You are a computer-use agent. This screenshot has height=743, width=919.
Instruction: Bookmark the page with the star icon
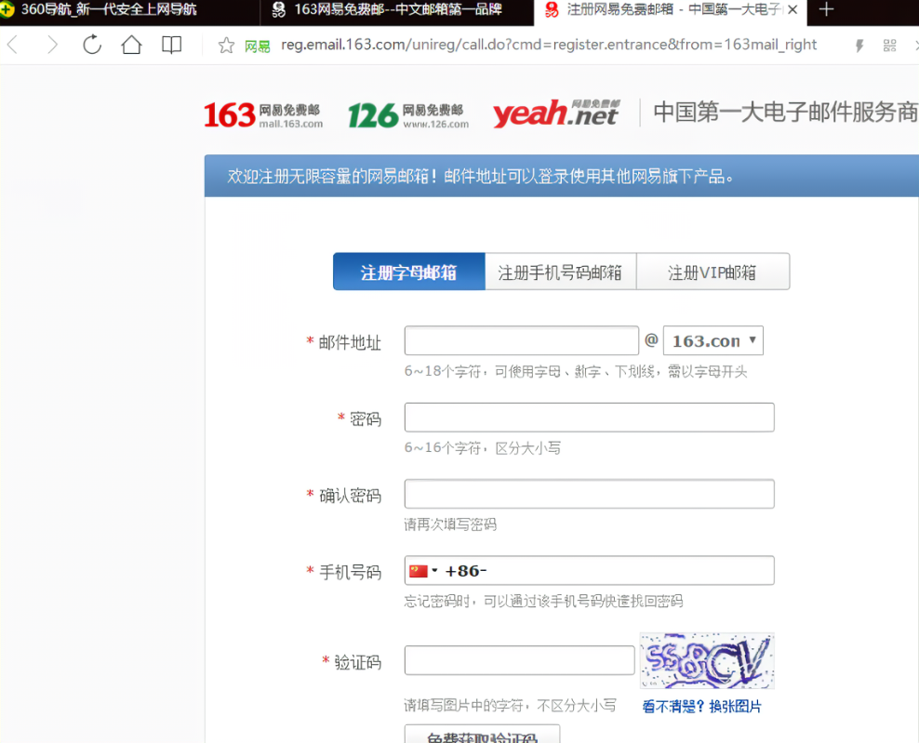click(x=226, y=46)
